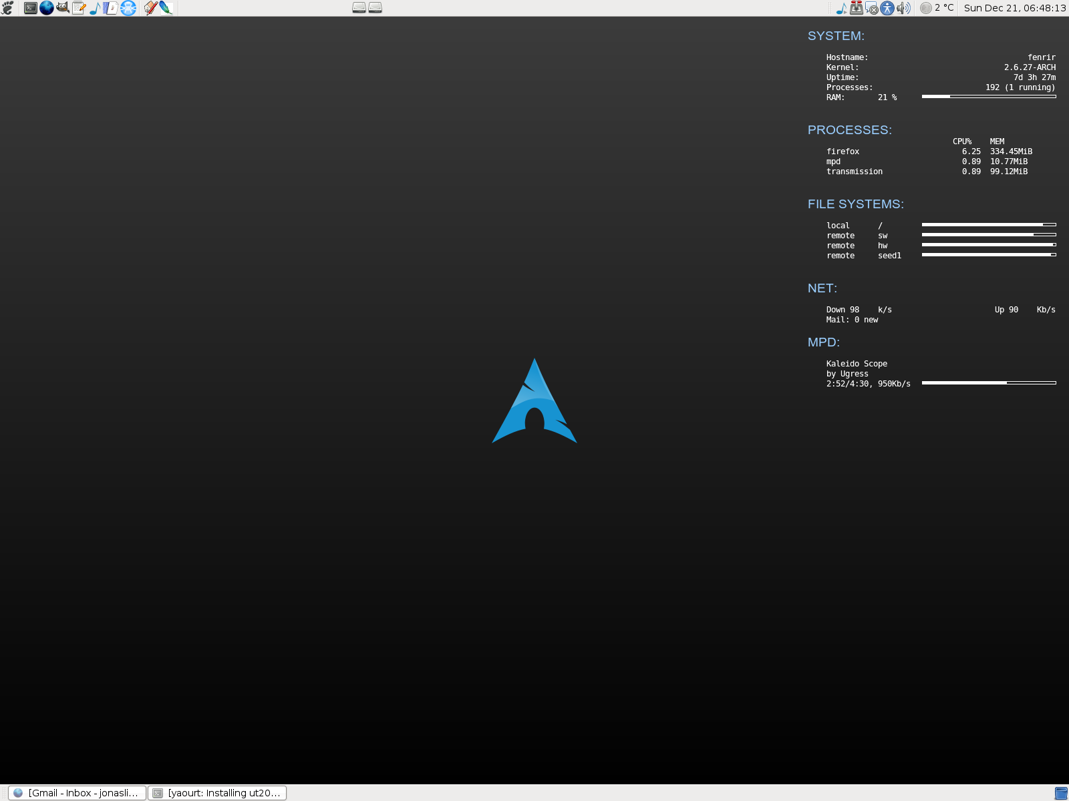Switch to the yaourt terminal taskbar window

(x=217, y=793)
